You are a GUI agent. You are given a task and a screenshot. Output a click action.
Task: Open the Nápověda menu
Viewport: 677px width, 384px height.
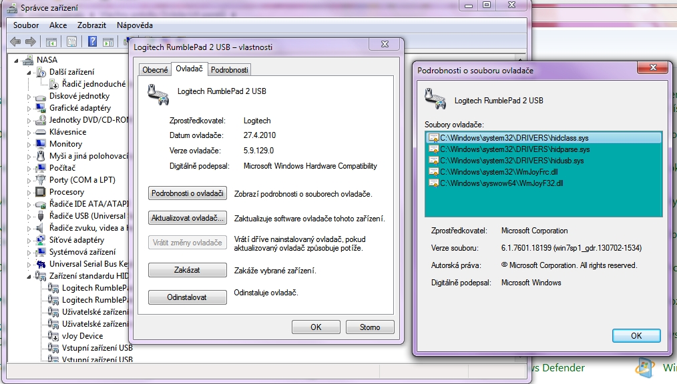coord(135,25)
